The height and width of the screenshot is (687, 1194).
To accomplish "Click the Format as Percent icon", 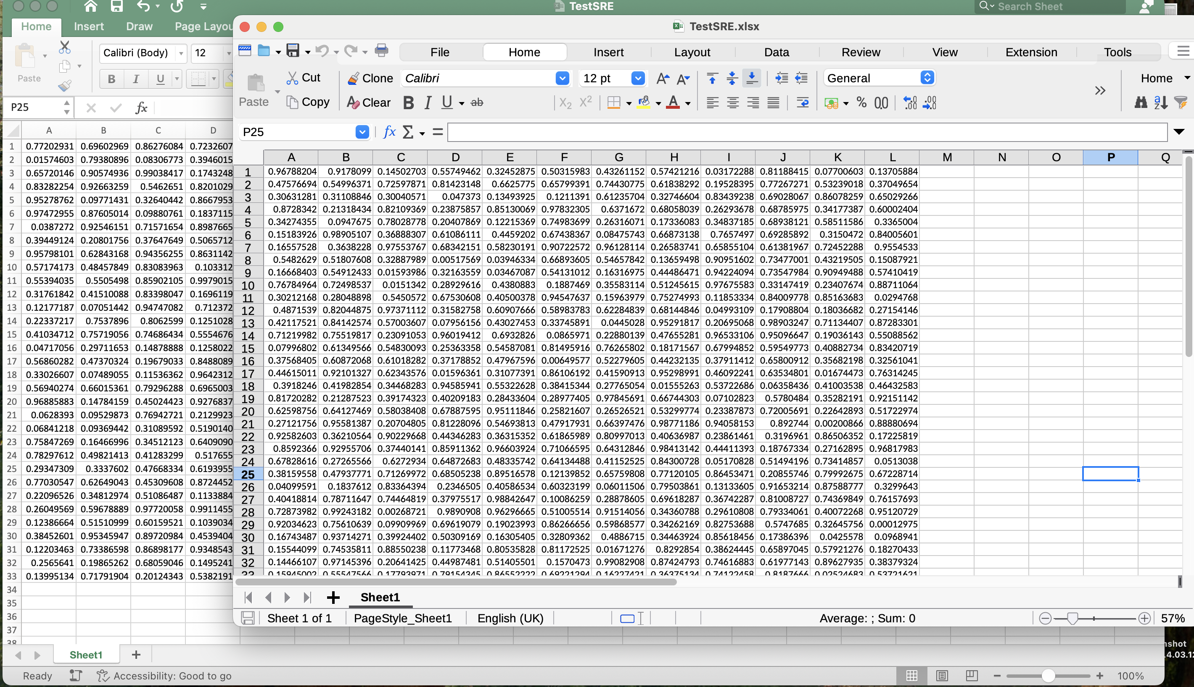I will coord(861,102).
